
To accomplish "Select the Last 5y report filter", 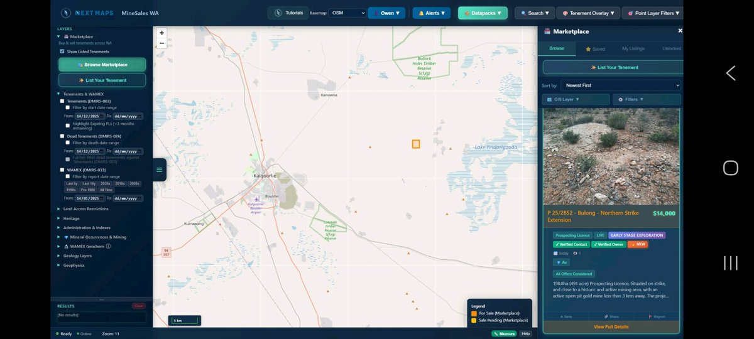I will 72,183.
